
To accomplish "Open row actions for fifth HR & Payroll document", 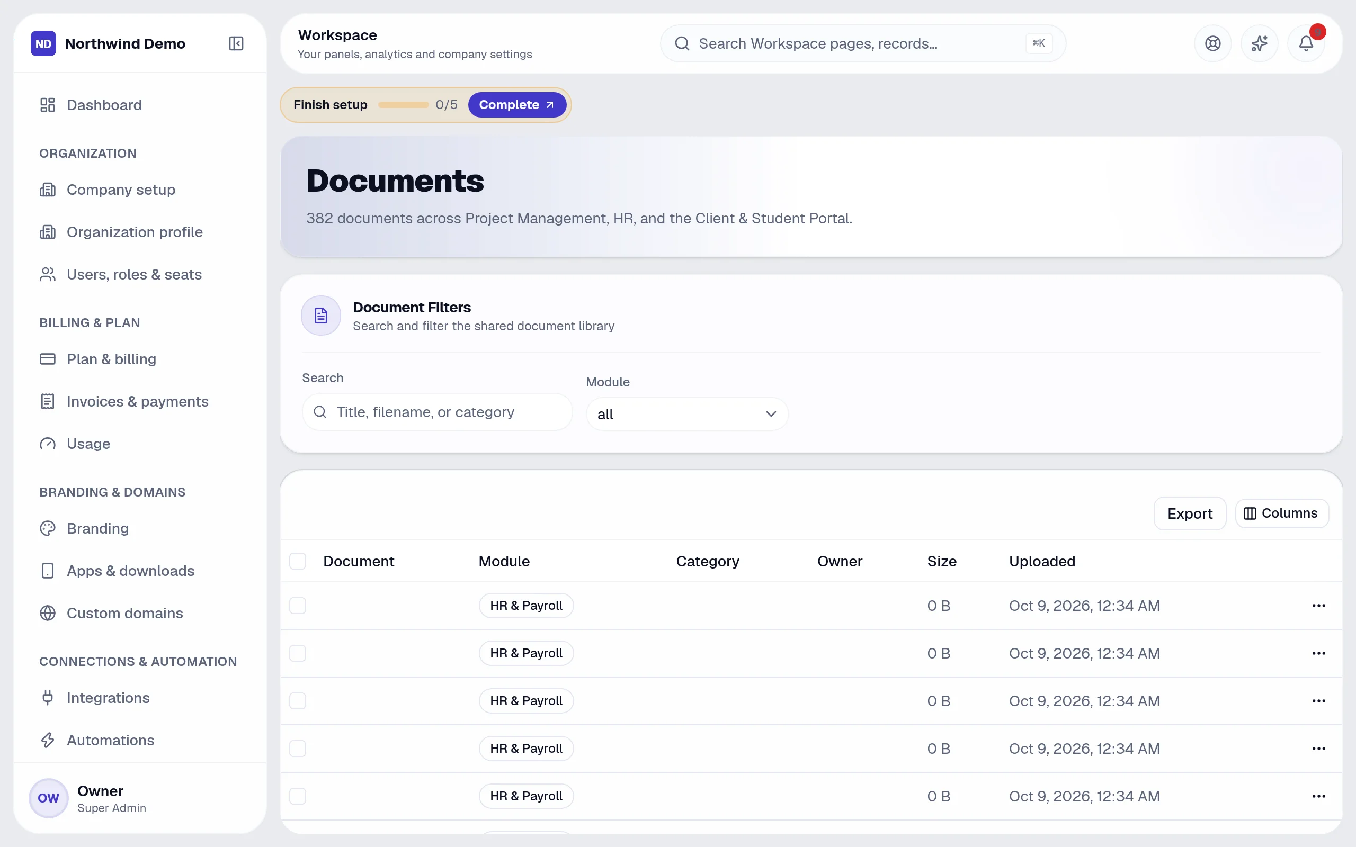I will 1318,796.
